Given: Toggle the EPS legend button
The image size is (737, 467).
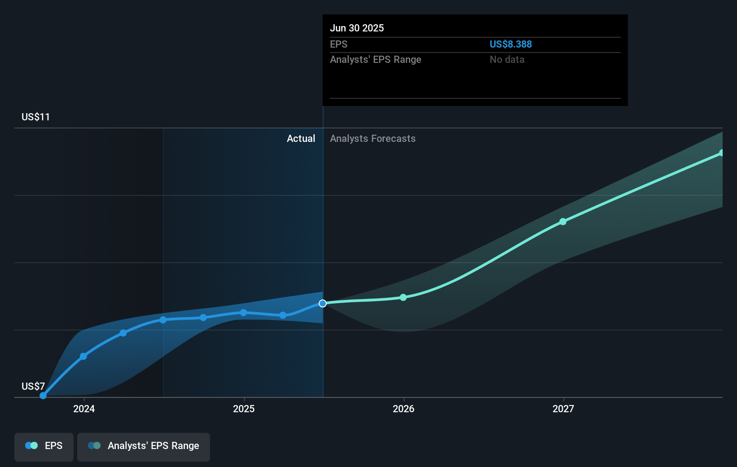Looking at the screenshot, I should coord(44,447).
